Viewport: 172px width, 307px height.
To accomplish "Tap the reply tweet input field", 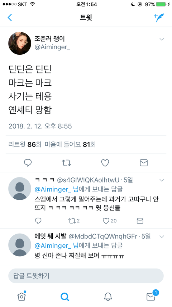I will pos(86,276).
